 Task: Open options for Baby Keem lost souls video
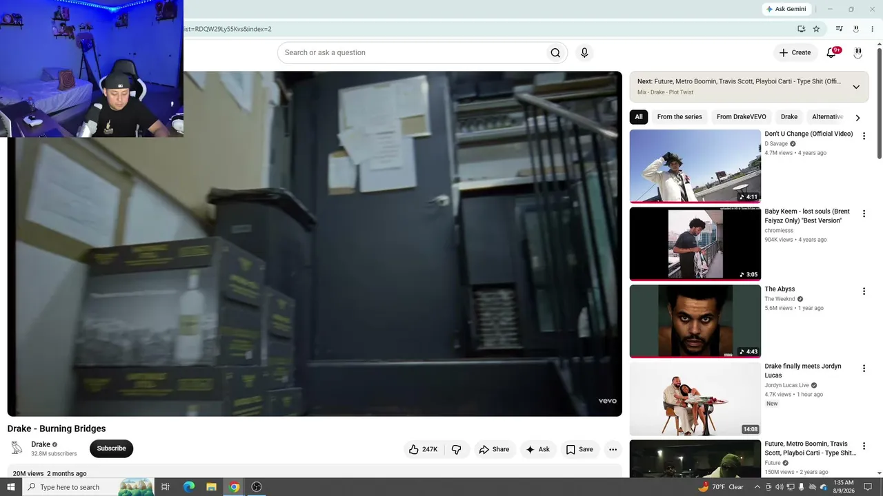click(x=864, y=214)
